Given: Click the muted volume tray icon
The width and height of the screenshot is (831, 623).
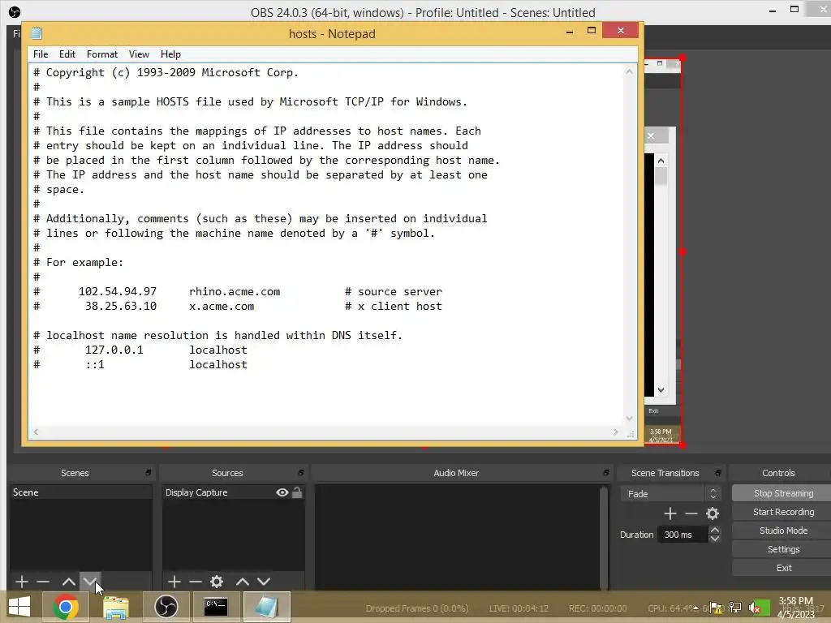Looking at the screenshot, I should 753,608.
